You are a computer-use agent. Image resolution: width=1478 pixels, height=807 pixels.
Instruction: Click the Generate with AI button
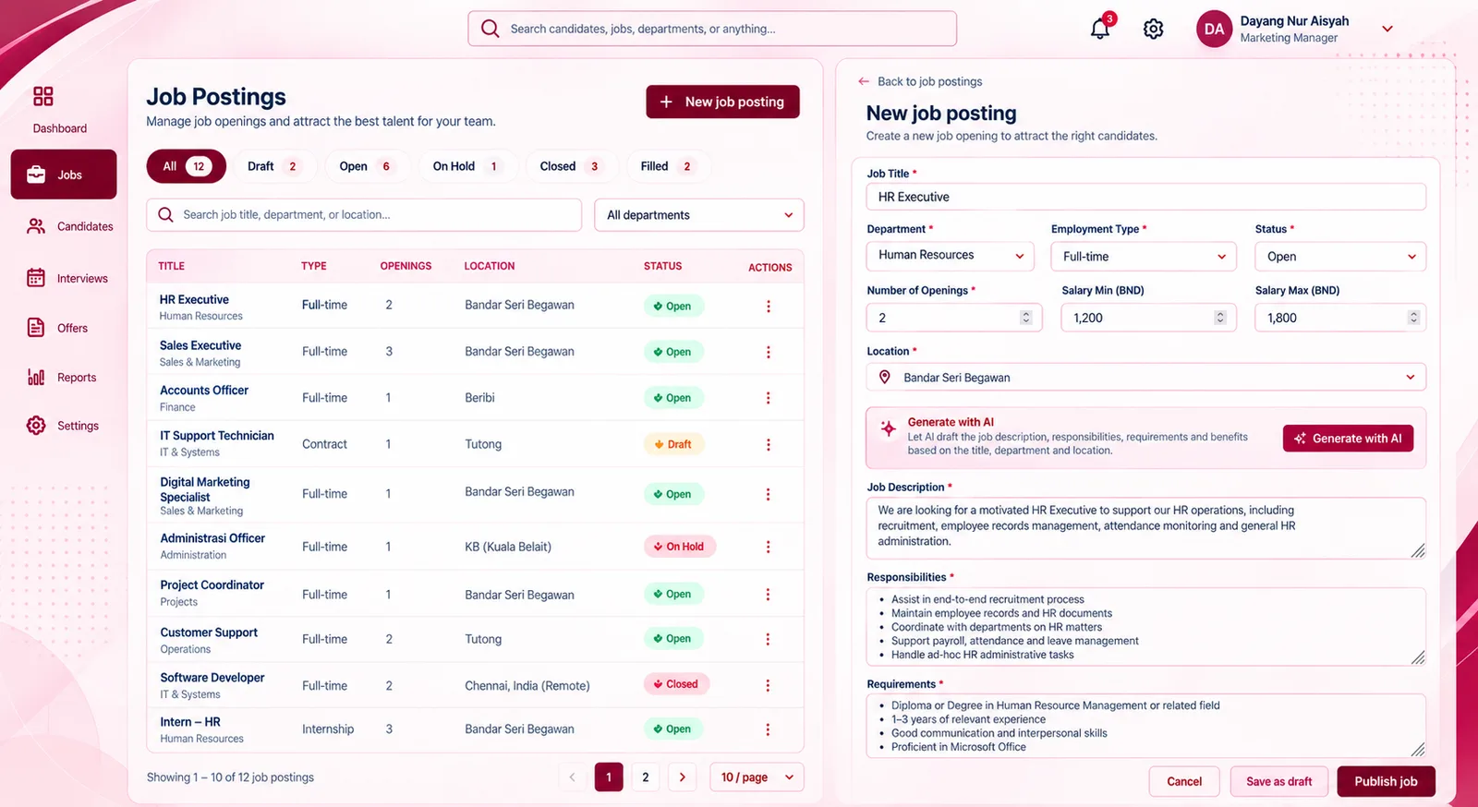click(1348, 439)
